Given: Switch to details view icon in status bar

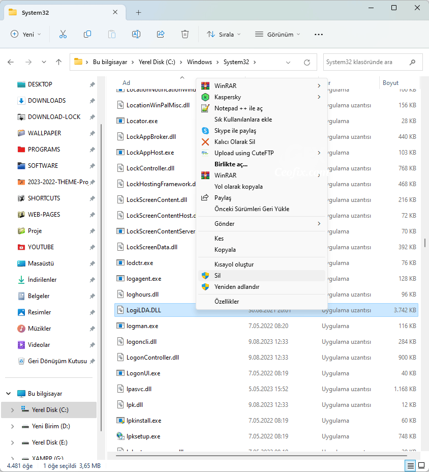Looking at the screenshot, I should tap(411, 466).
